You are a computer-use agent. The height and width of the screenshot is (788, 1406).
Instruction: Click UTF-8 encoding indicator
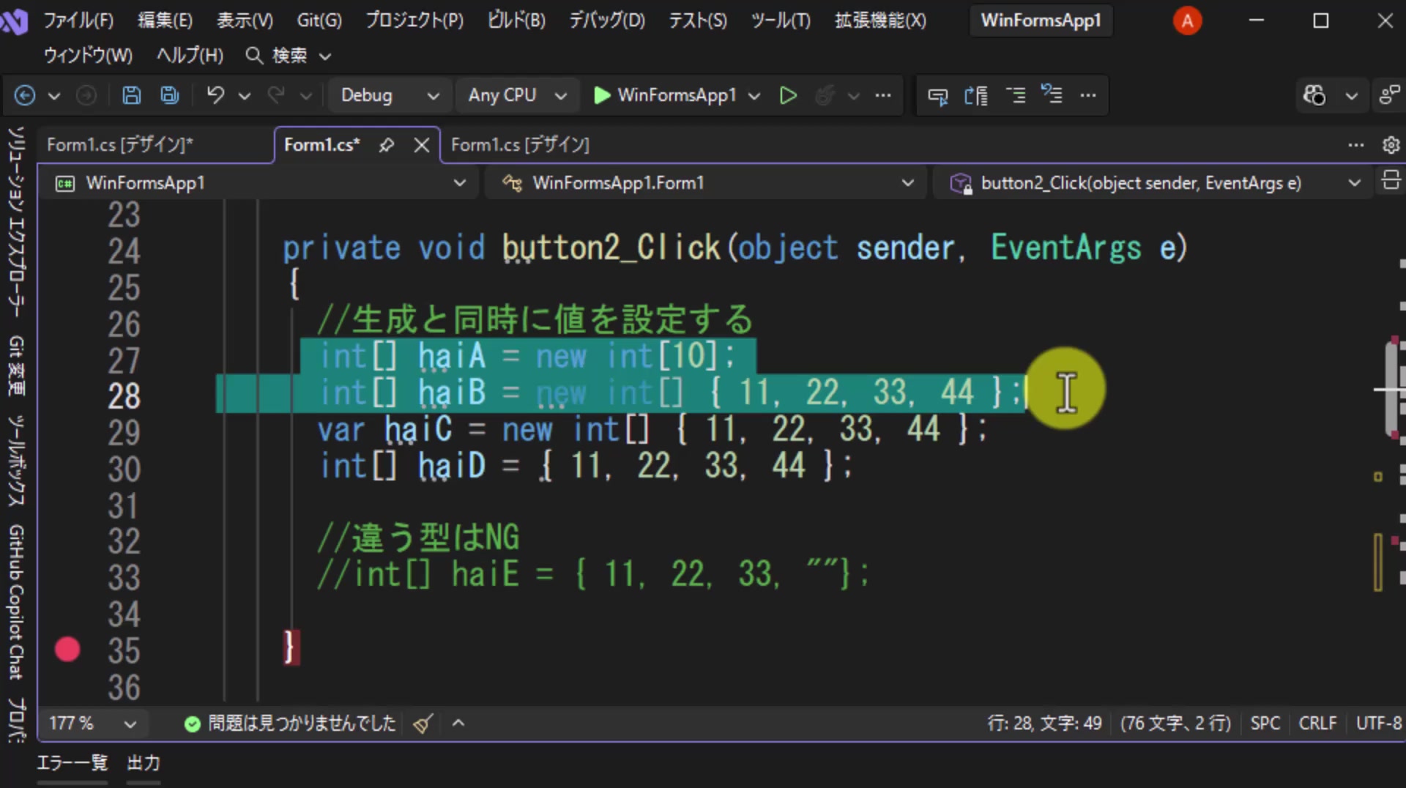pyautogui.click(x=1378, y=724)
